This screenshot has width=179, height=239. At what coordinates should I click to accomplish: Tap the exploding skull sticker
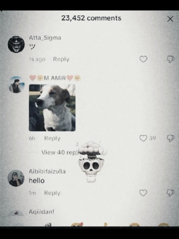(91, 162)
